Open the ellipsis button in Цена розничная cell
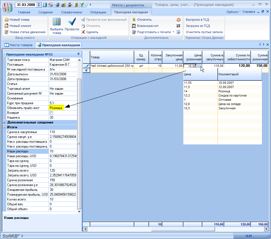The image size is (271, 239). [199, 66]
